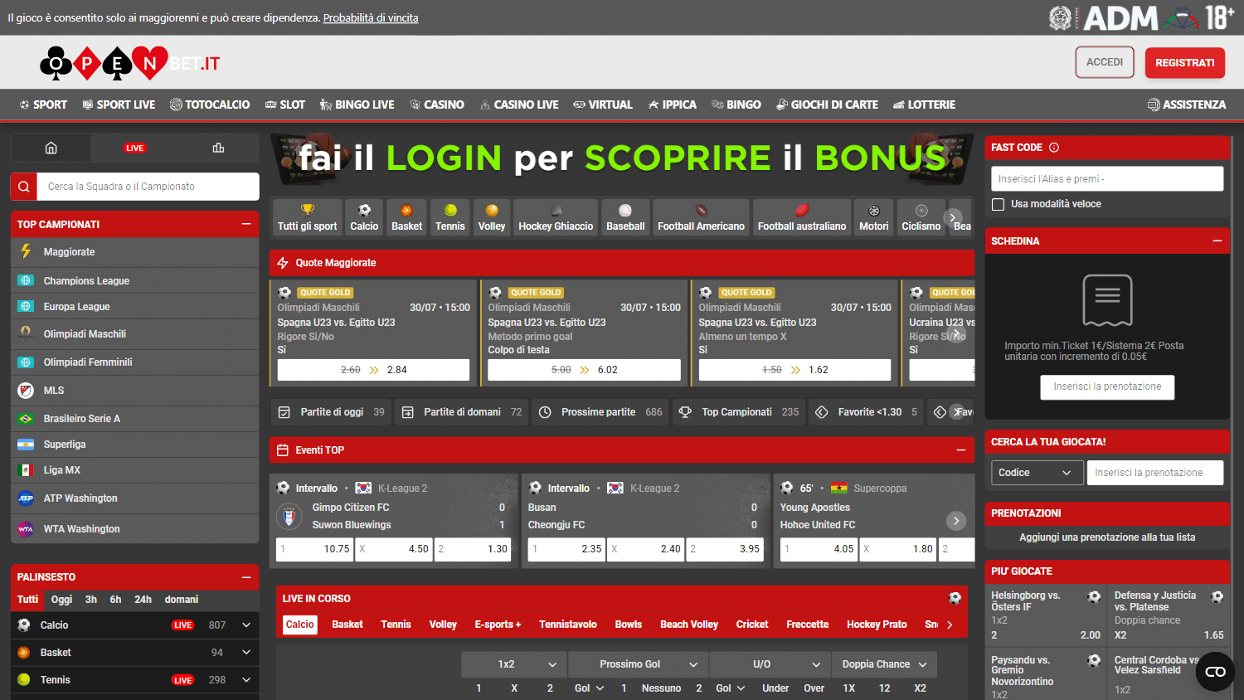Select the Tennis sport filter
Screen dimensions: 1244x700
click(450, 217)
